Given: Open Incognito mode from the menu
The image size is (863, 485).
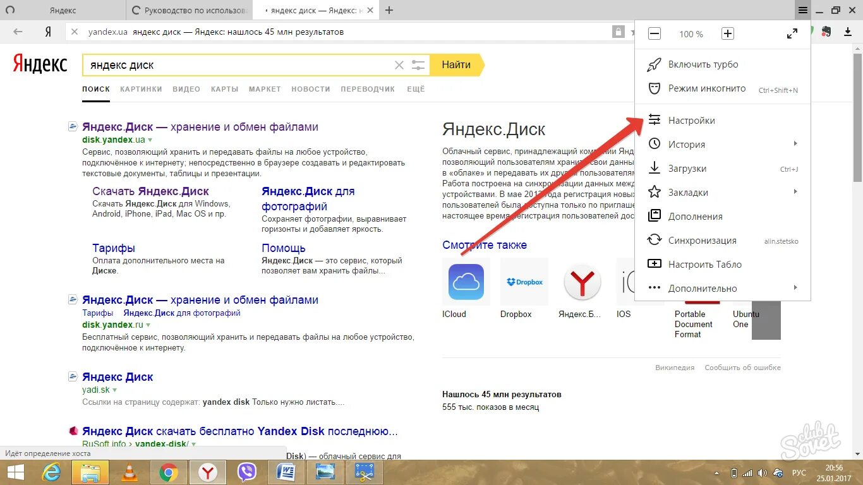Looking at the screenshot, I should 723,88.
